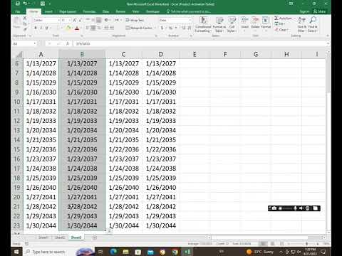342x256 pixels.
Task: Click the Share button
Action: coord(319,11)
